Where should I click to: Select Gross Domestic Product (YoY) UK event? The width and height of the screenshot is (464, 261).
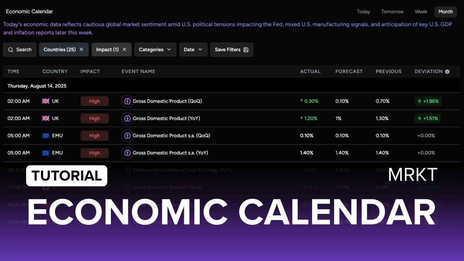pyautogui.click(x=166, y=118)
